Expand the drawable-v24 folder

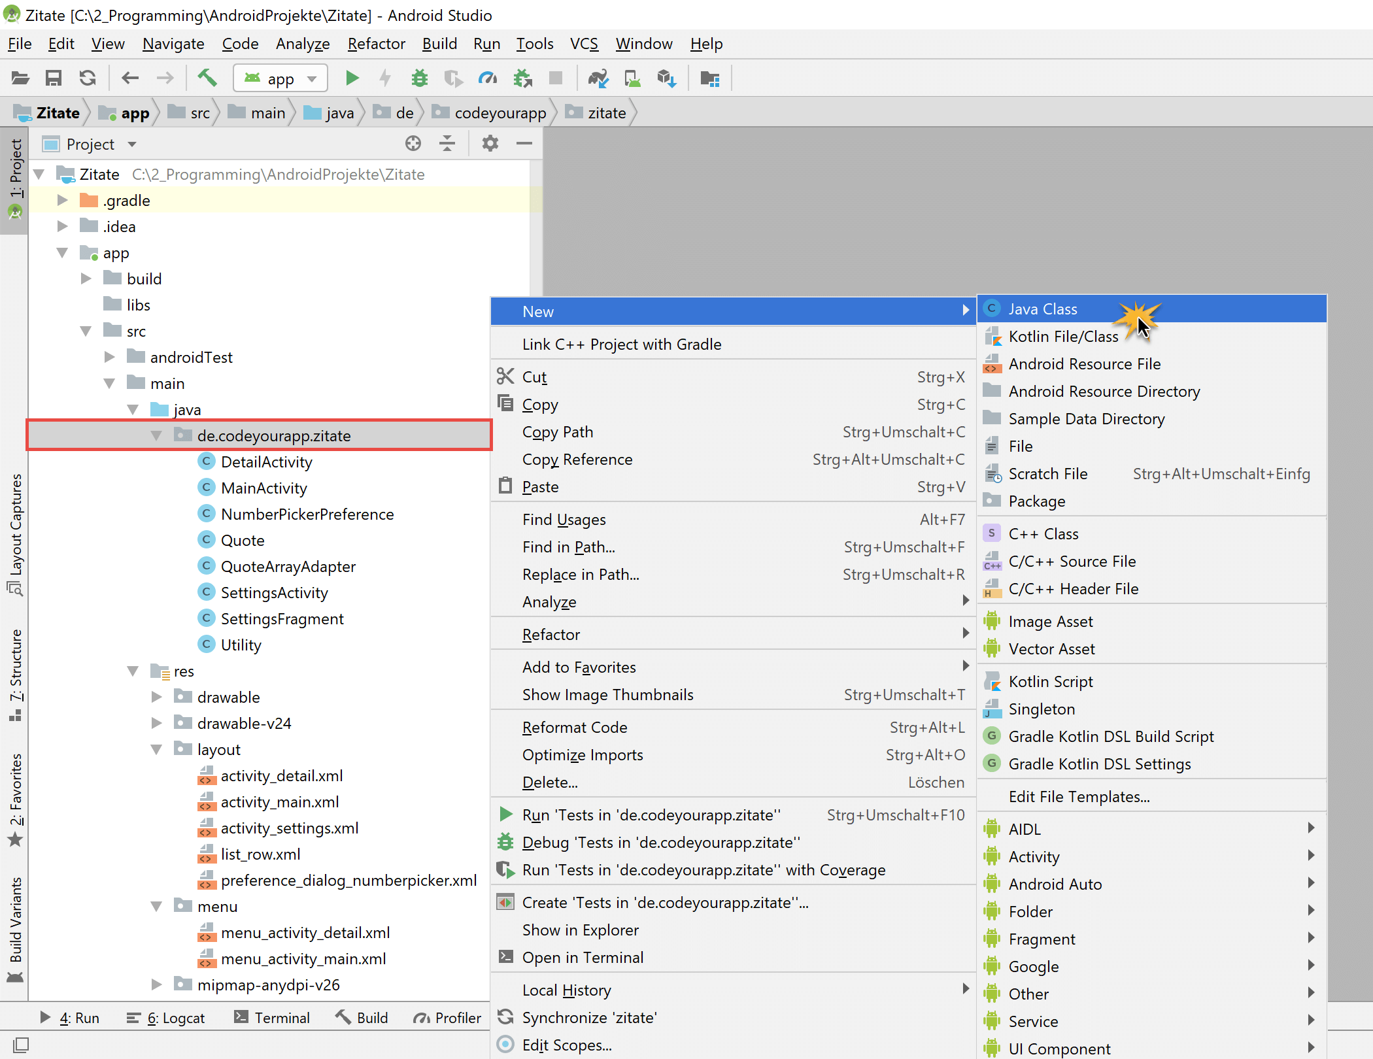click(x=157, y=723)
